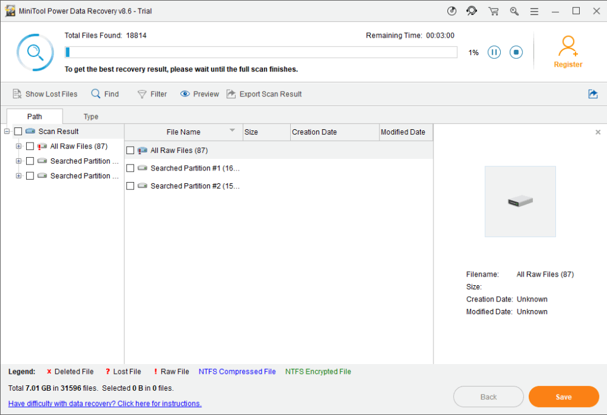Image resolution: width=607 pixels, height=415 pixels.
Task: Expand second Searched Partition tree node
Action: (18, 175)
